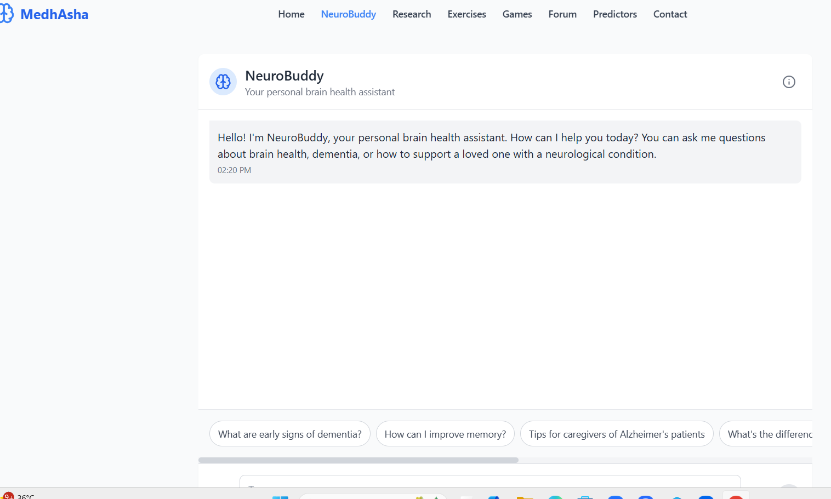
Task: Click the NeuroBuddy brain avatar icon
Action: (x=223, y=82)
